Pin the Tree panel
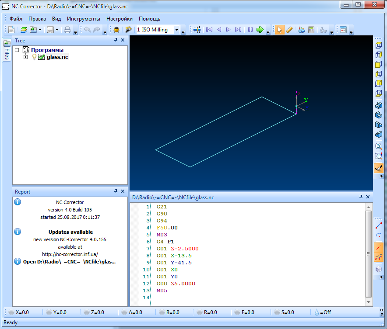The height and width of the screenshot is (329, 387). 116,40
